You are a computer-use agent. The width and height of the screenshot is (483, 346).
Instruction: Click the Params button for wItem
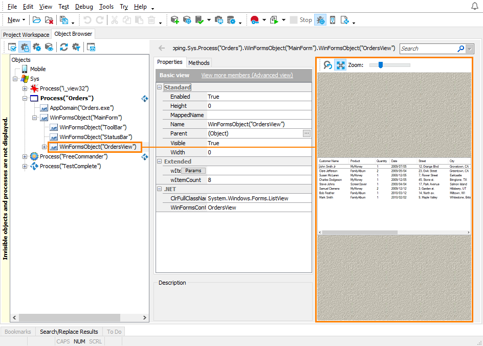tap(193, 170)
